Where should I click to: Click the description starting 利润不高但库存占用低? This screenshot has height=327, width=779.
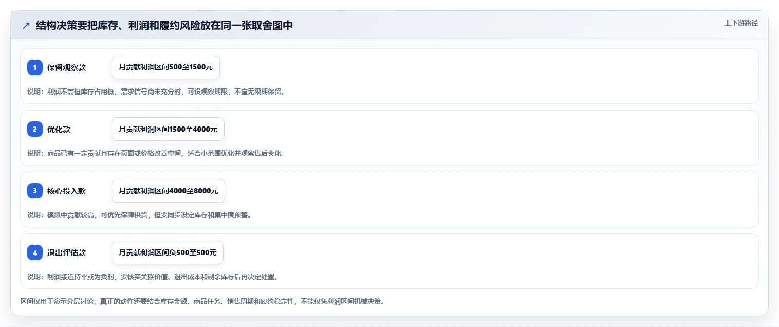pos(156,92)
